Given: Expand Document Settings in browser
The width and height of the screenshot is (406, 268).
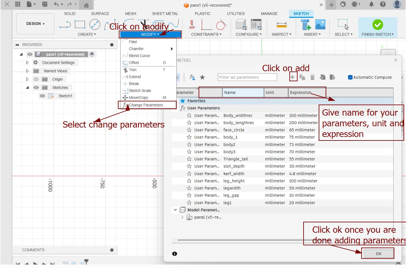Looking at the screenshot, I should 27,63.
